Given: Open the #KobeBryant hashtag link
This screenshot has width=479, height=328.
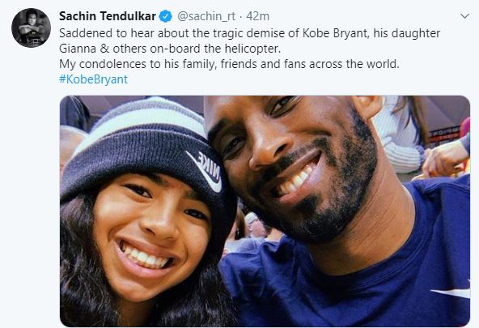Looking at the screenshot, I should pos(93,79).
